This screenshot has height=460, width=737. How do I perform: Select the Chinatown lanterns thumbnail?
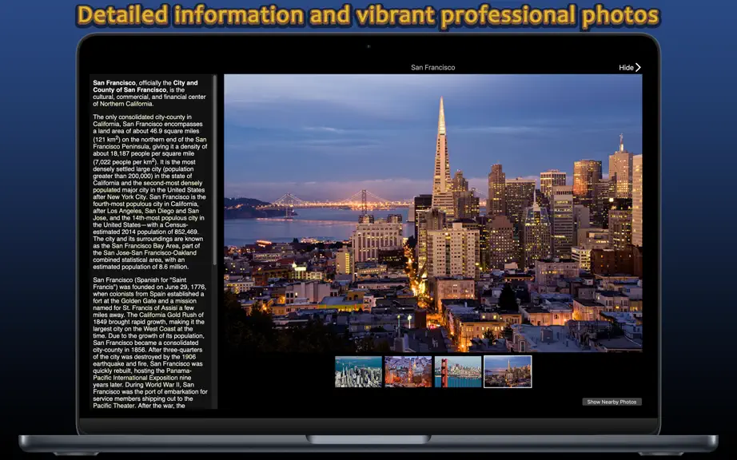tap(408, 372)
